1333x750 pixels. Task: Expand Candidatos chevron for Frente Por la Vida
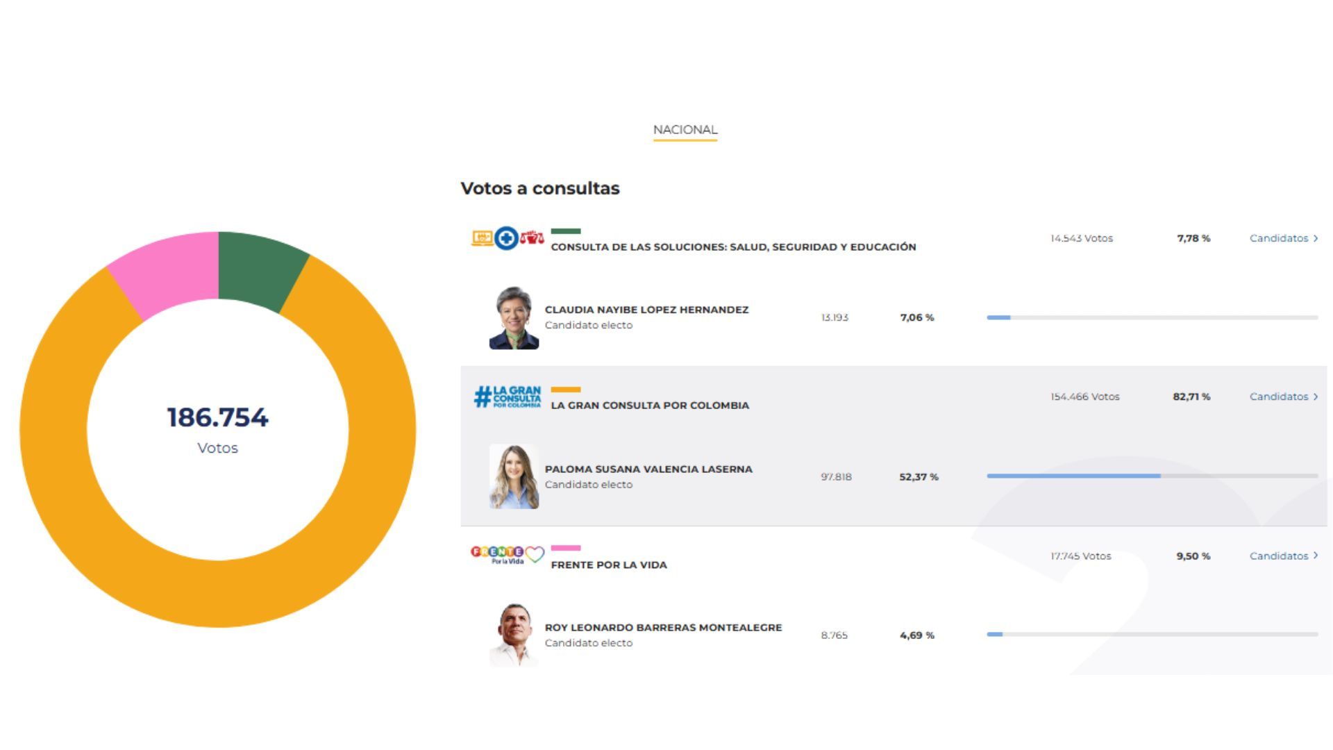point(1316,556)
